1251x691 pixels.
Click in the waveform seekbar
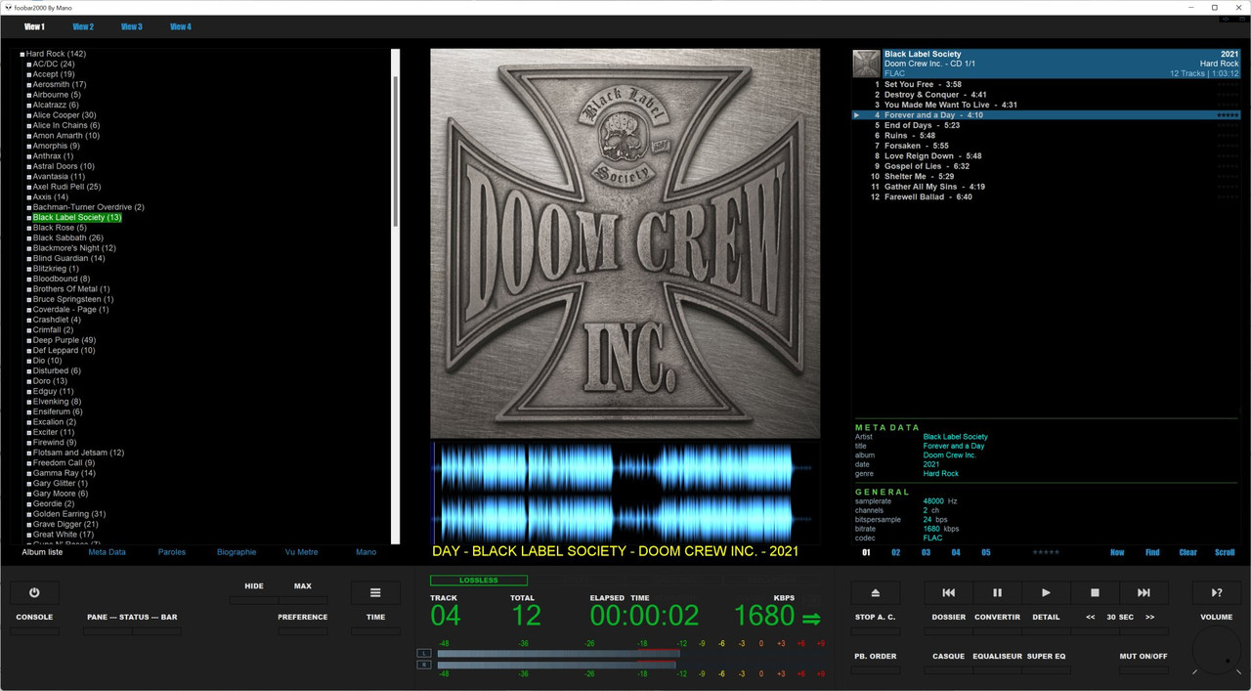point(625,491)
